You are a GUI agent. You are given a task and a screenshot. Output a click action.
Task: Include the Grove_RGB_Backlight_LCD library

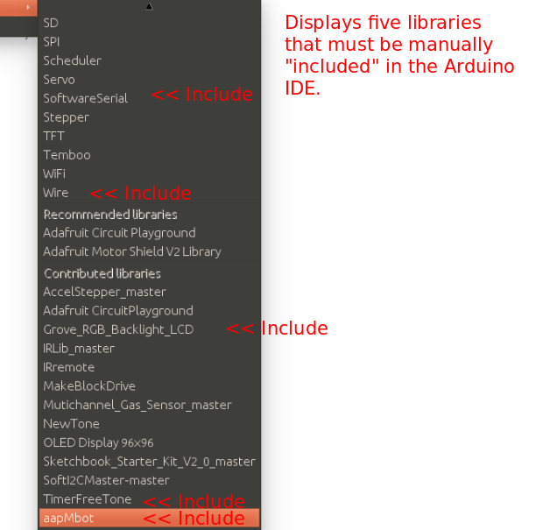[x=118, y=329]
